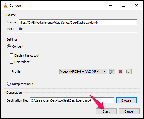Viewport: 144px width, 119px height.
Task: Close the Convert dialog
Action: pos(136,5)
